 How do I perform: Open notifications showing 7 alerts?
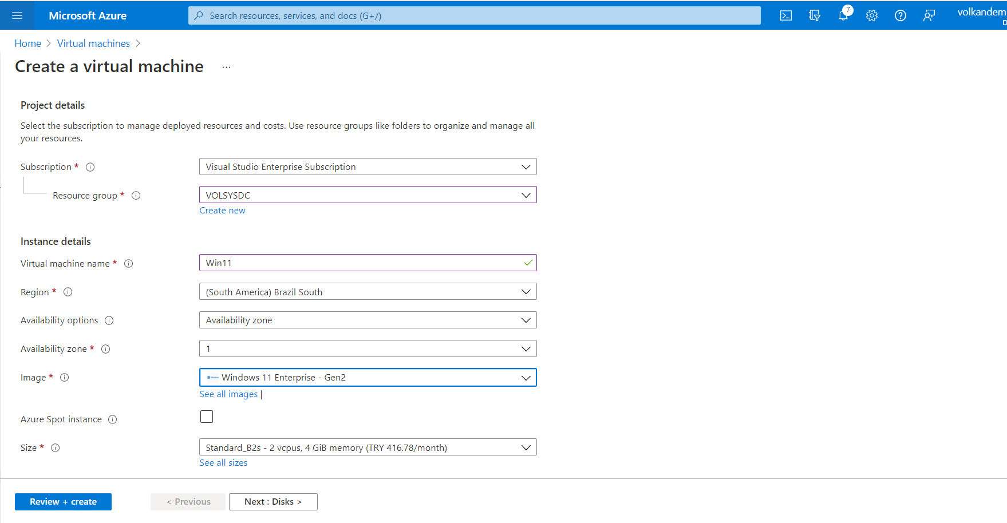(843, 15)
